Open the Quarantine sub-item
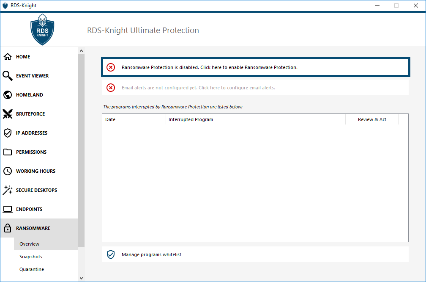Screen dimensions: 426x282 pos(46,269)
